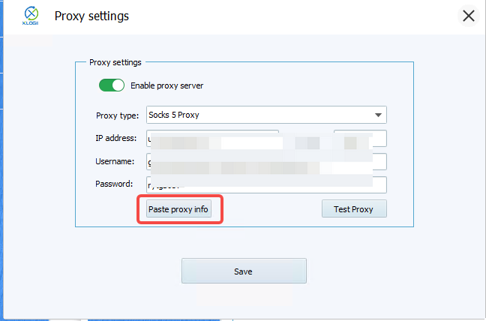Click the "Password:" label
Viewport: 486px width, 321px height.
pyautogui.click(x=114, y=184)
